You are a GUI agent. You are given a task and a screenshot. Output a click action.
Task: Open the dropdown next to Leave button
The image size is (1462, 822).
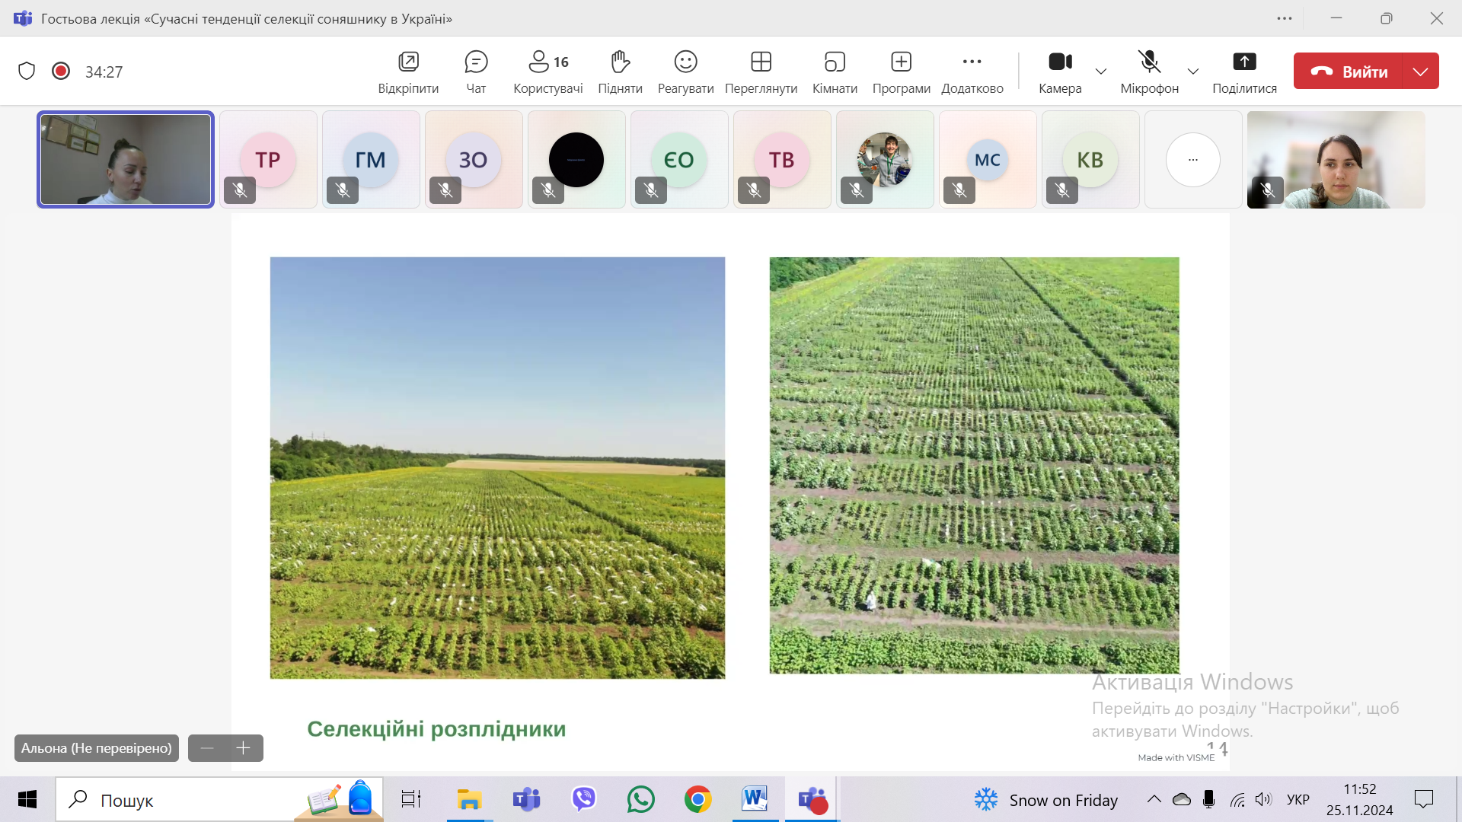click(x=1420, y=72)
